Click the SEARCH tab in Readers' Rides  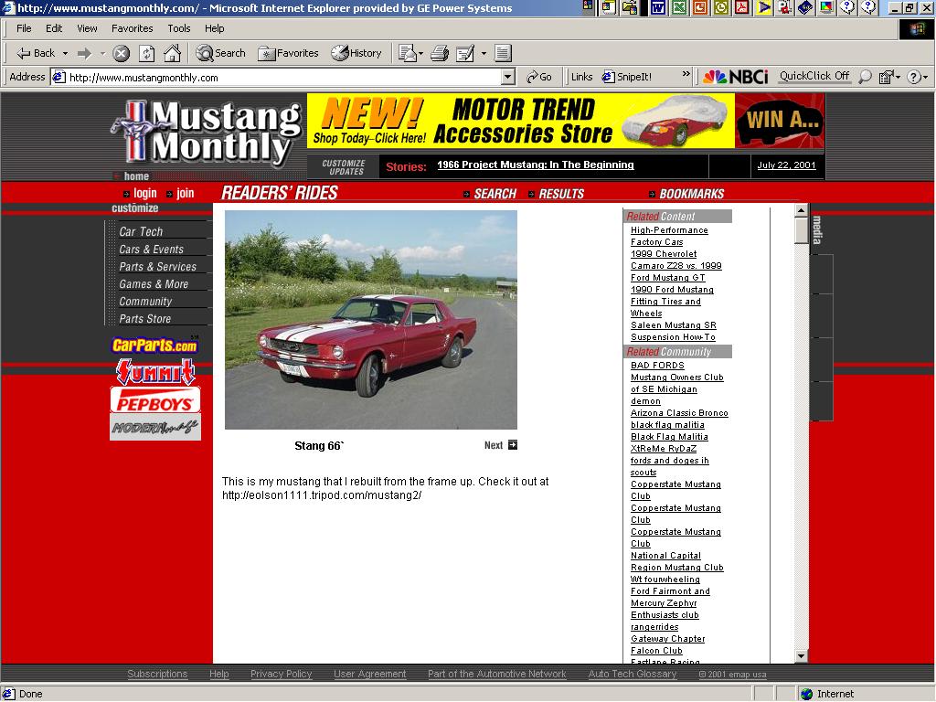click(x=495, y=194)
